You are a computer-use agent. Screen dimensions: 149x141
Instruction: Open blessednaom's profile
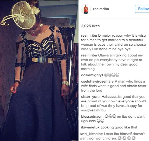pyautogui.click(x=92, y=116)
